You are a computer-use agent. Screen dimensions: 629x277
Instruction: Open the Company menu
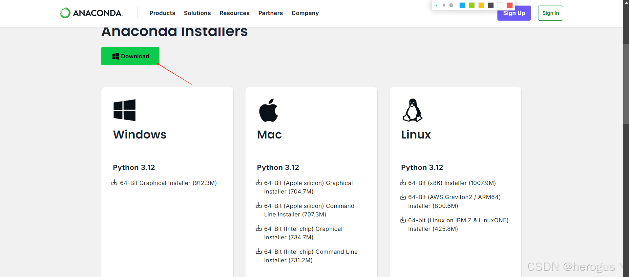point(305,13)
